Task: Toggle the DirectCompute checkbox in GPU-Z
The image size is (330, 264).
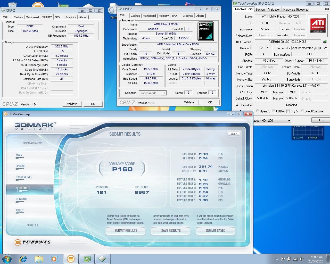Action: pos(302,111)
